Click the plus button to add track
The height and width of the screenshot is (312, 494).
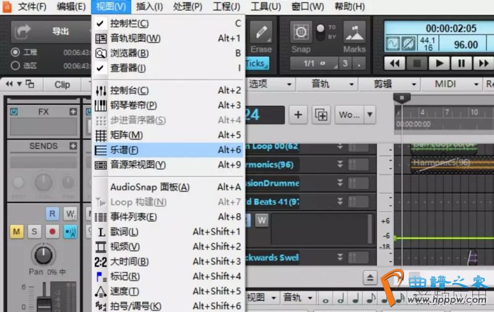point(298,114)
